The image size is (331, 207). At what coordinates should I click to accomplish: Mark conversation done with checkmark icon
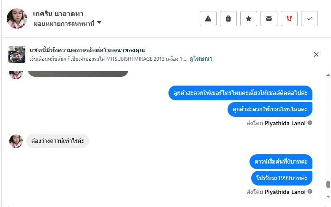309,19
